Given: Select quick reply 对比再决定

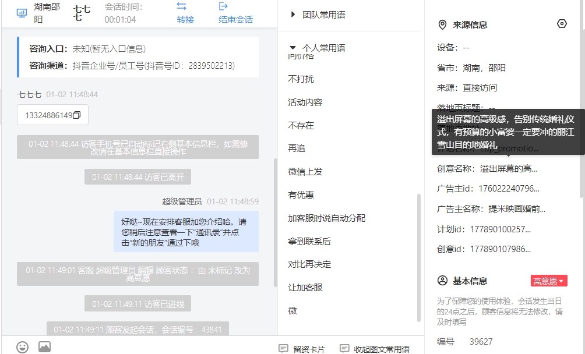Looking at the screenshot, I should (309, 264).
